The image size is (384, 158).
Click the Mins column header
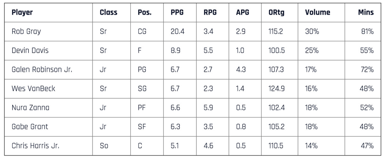click(x=366, y=13)
